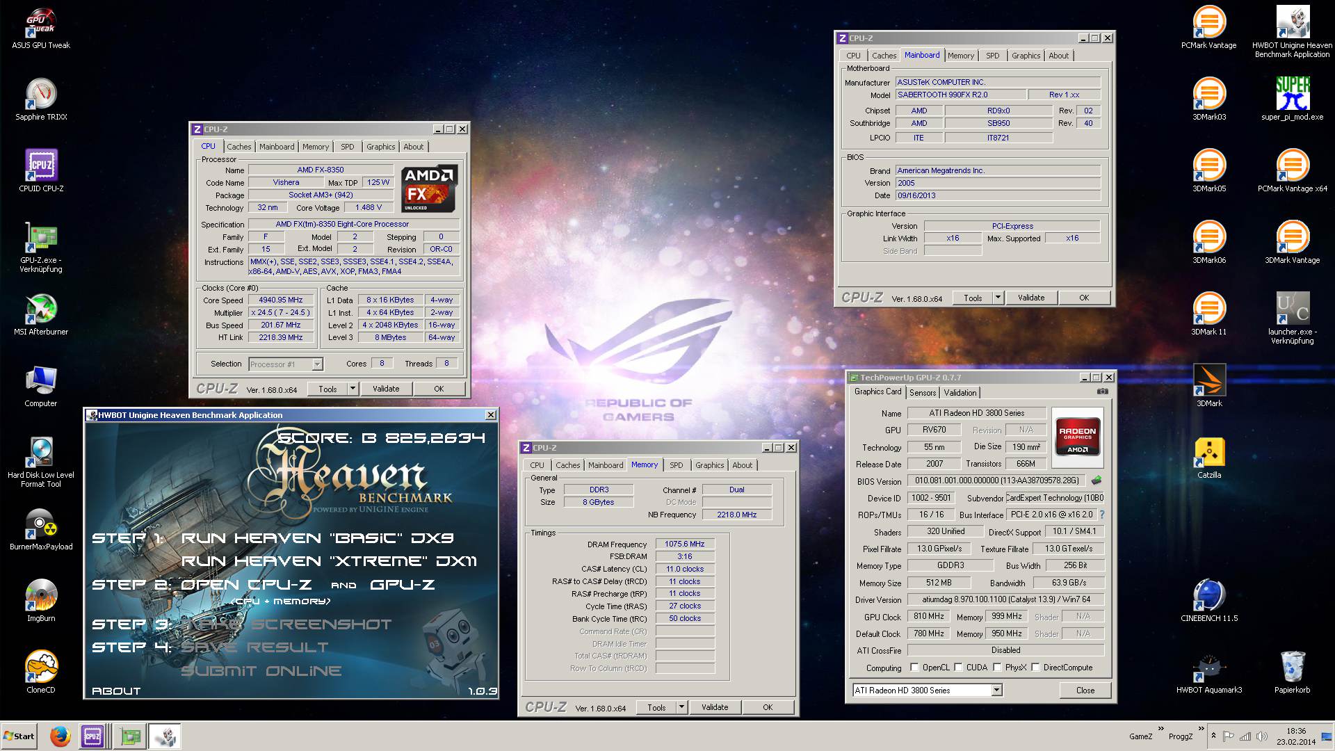The image size is (1335, 751).
Task: Expand the ATI Radeon HD 3800 Series dropdown
Action: (x=996, y=690)
